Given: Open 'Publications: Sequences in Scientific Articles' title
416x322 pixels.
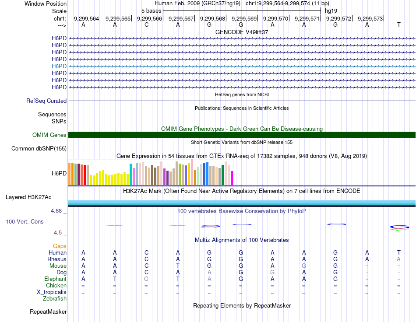Looking at the screenshot, I should tap(242, 108).
